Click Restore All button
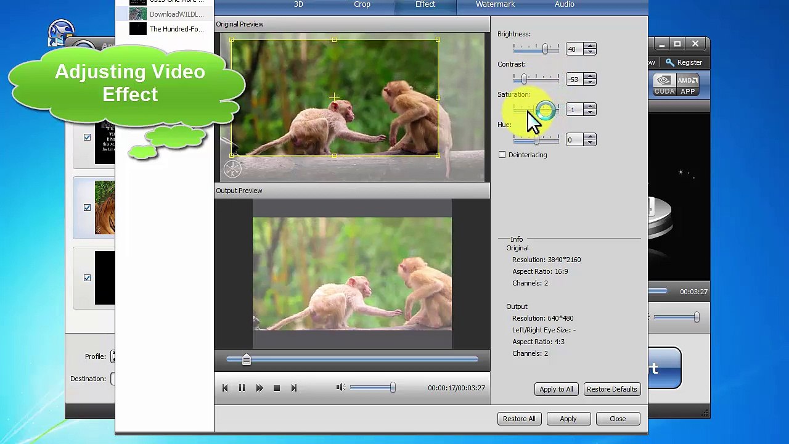The height and width of the screenshot is (444, 789). [x=519, y=419]
